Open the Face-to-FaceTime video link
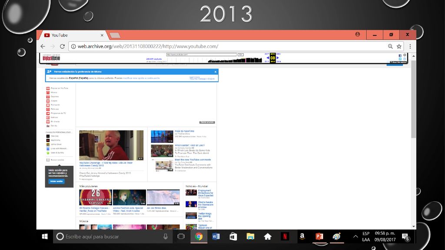445x250 pixels. tap(184, 131)
